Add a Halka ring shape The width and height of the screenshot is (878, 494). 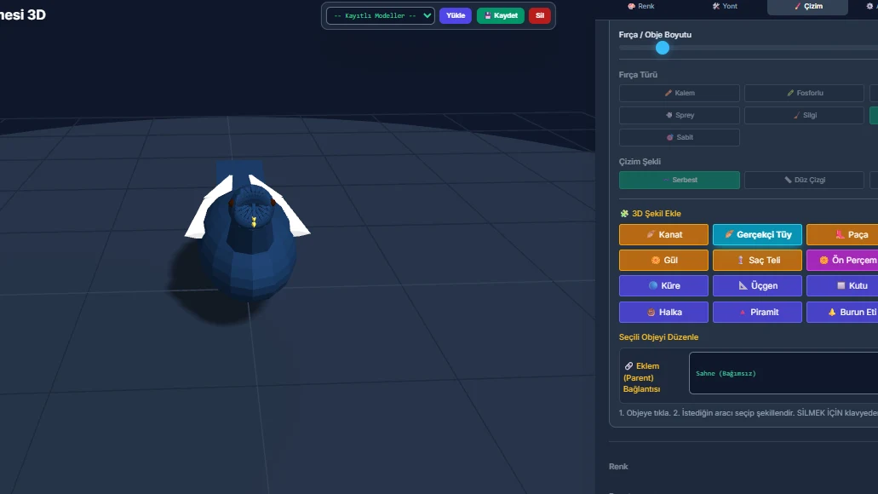663,312
